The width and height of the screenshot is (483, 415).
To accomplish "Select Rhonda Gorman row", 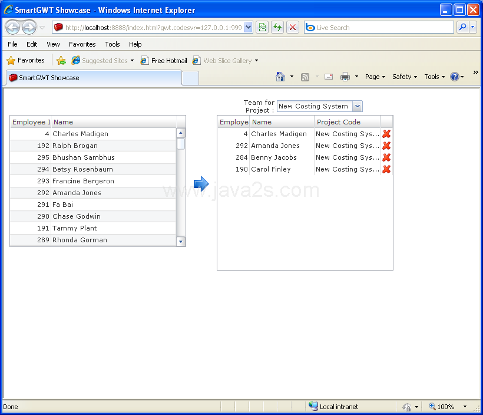I will 92,240.
